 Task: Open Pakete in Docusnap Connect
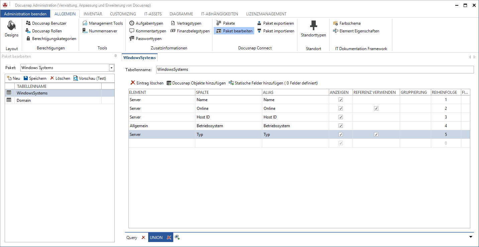click(225, 23)
